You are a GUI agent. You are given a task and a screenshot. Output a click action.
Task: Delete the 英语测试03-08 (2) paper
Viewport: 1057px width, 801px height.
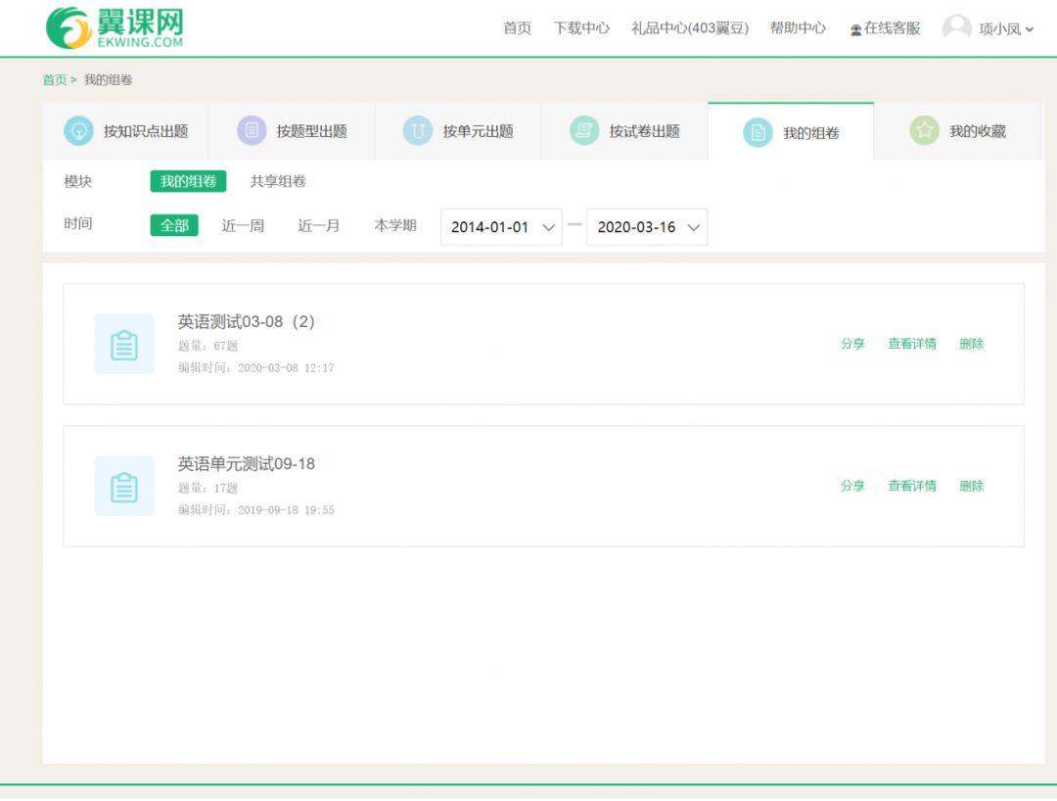click(972, 344)
